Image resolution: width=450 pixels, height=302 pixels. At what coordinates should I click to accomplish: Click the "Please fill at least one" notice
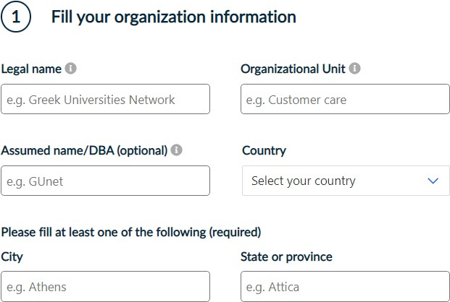click(x=131, y=233)
